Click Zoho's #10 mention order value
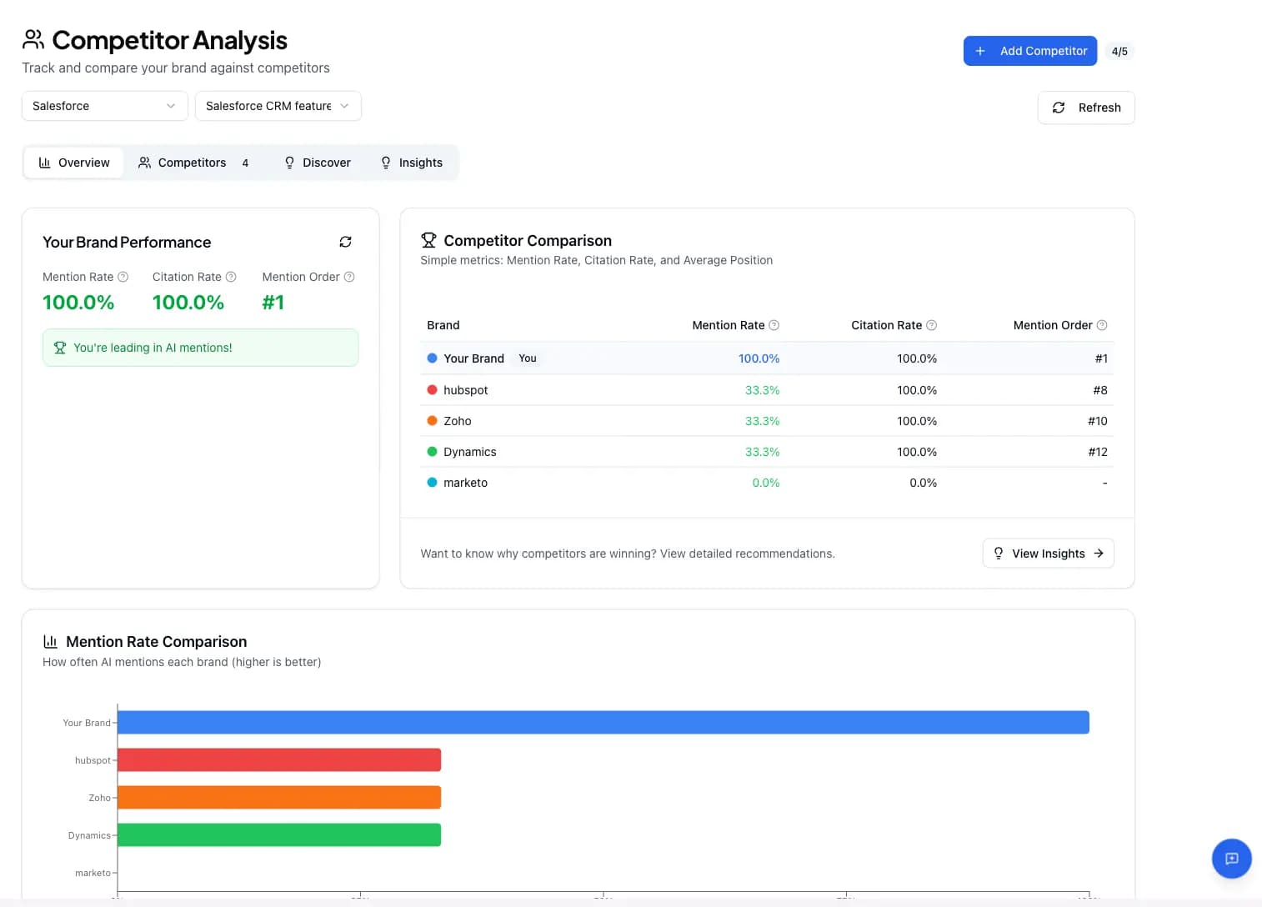 [1098, 421]
